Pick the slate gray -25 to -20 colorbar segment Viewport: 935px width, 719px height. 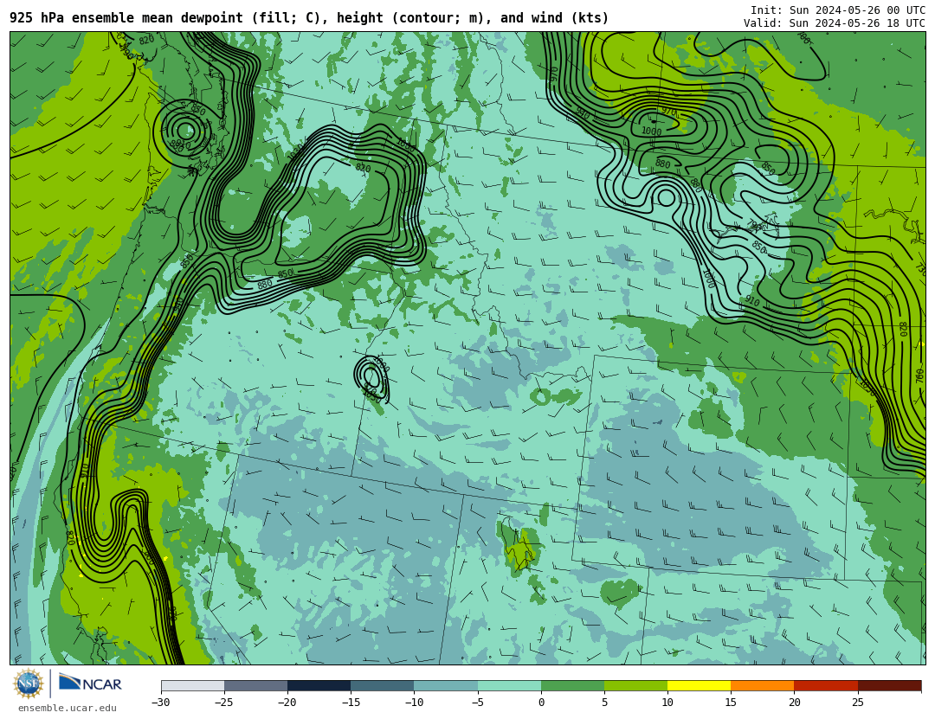255,685
